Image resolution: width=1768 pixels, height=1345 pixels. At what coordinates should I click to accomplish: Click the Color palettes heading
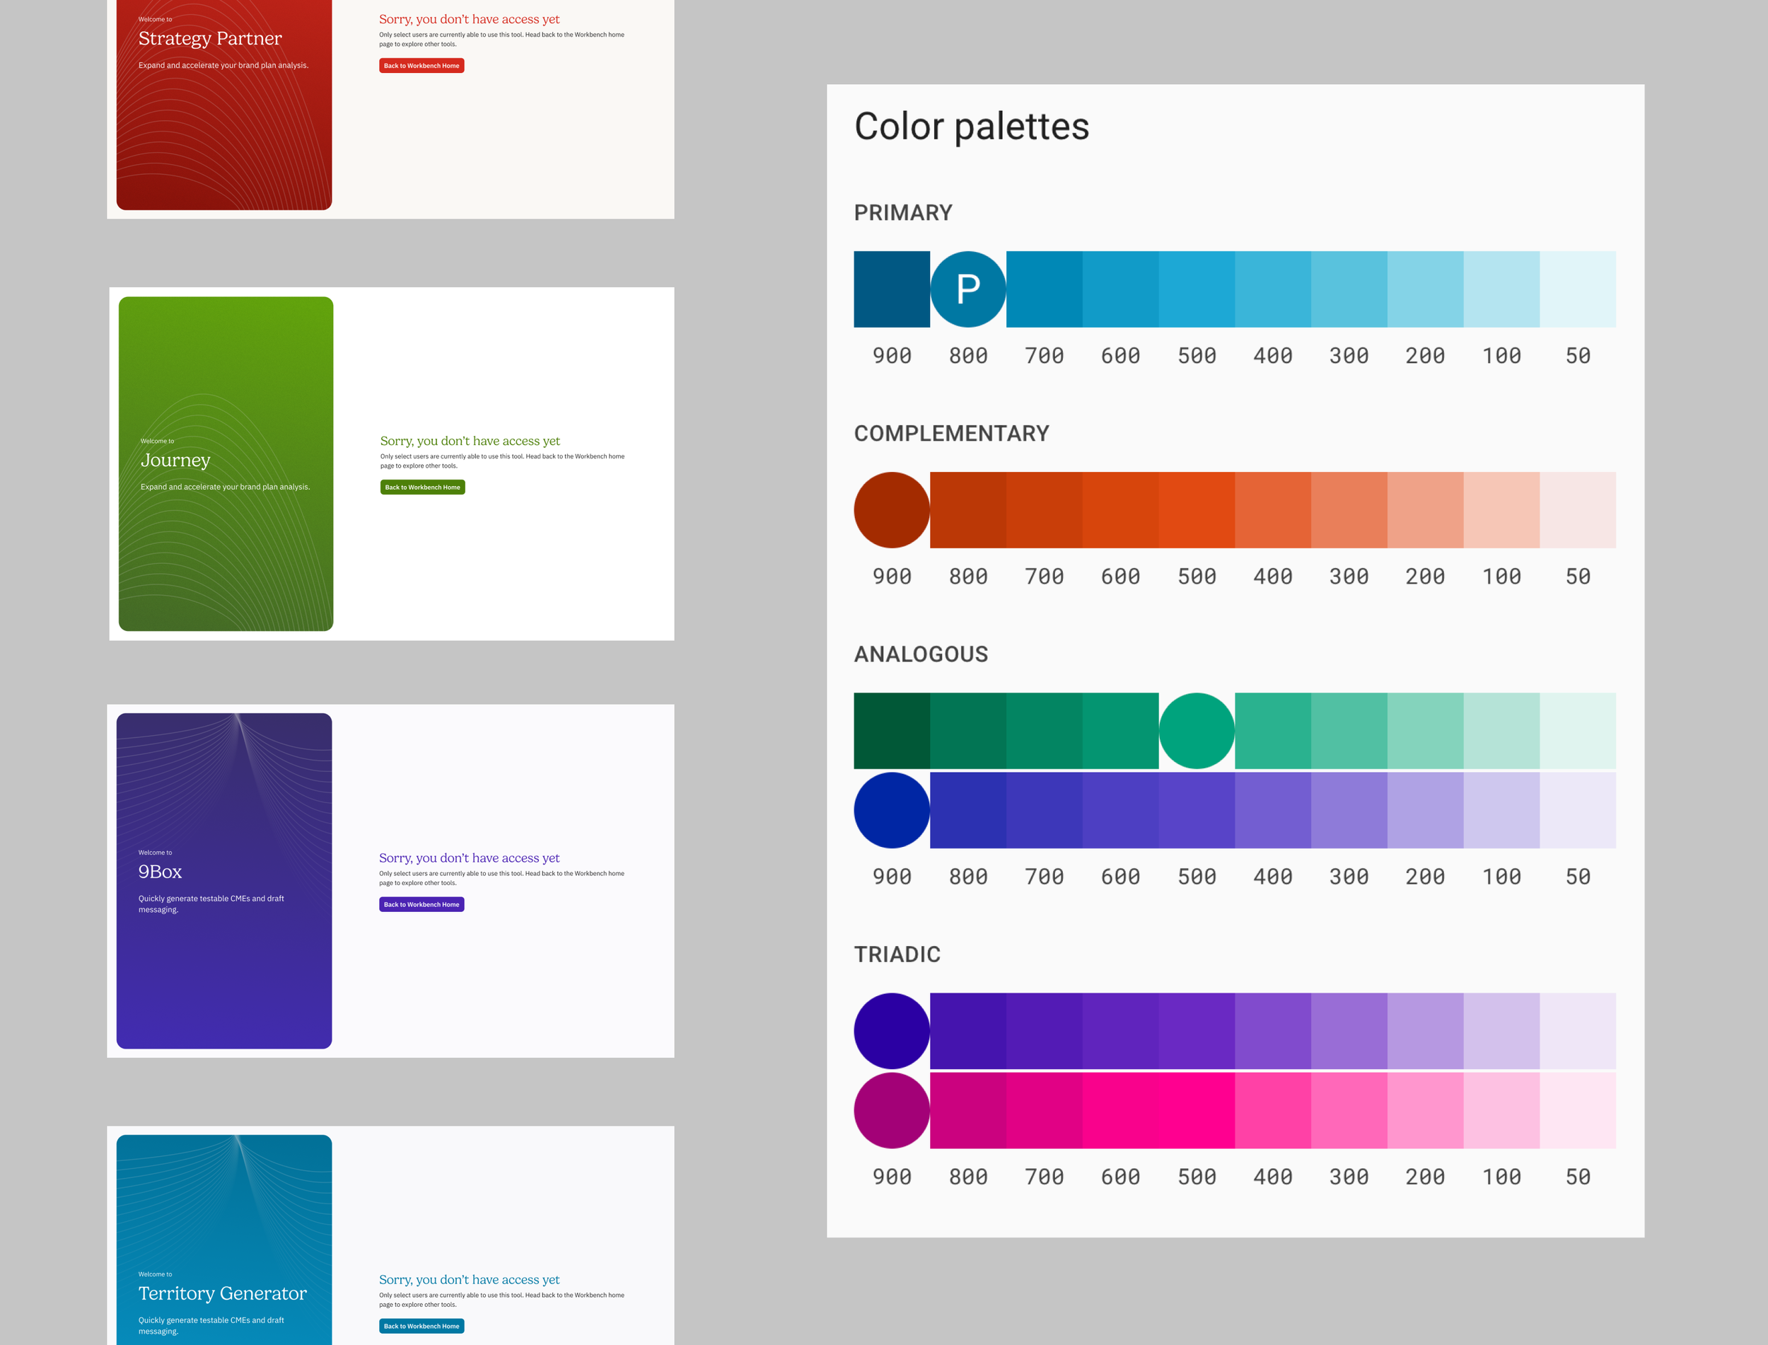(x=971, y=127)
